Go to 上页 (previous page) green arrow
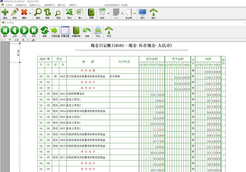Viewport: 246px width, 172px height. [14, 30]
